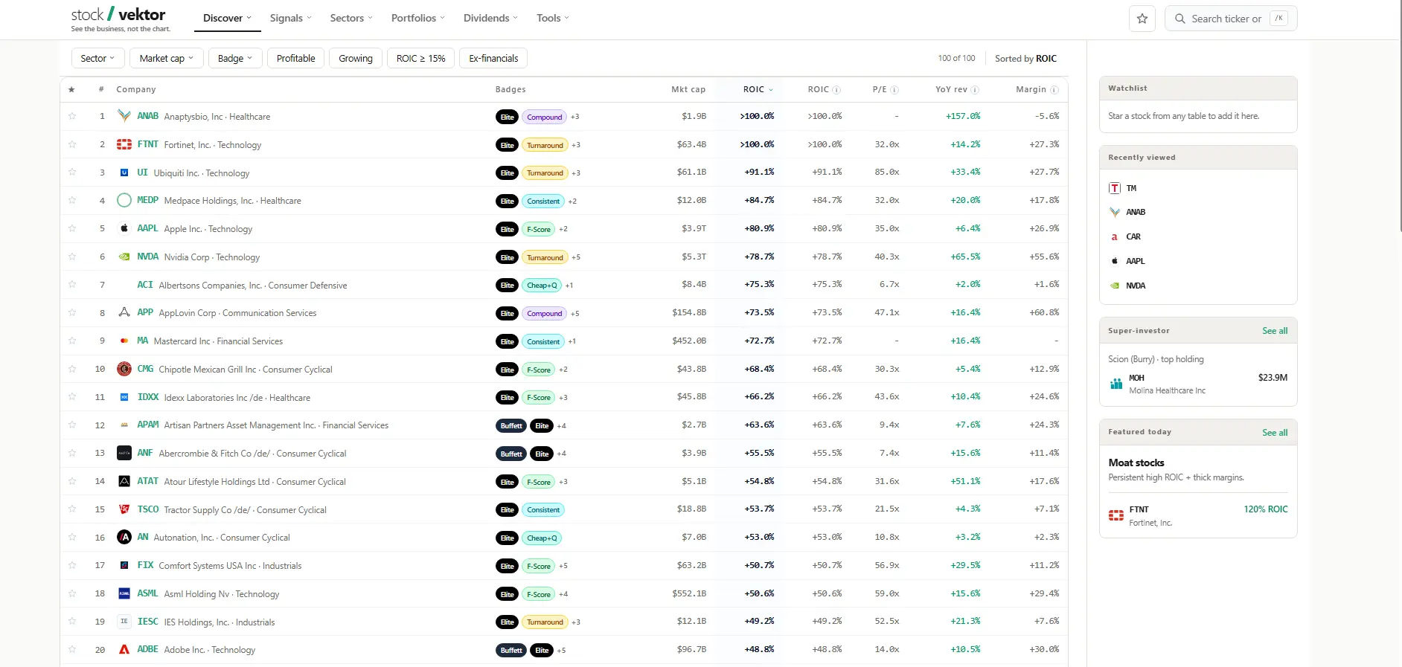Click the Atour Lifestyle logo icon

click(x=124, y=481)
